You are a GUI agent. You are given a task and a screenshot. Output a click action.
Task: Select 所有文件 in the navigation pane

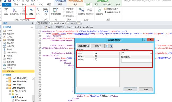point(18,71)
